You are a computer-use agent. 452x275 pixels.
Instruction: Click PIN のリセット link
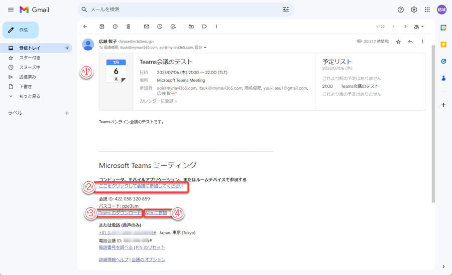tap(150, 247)
